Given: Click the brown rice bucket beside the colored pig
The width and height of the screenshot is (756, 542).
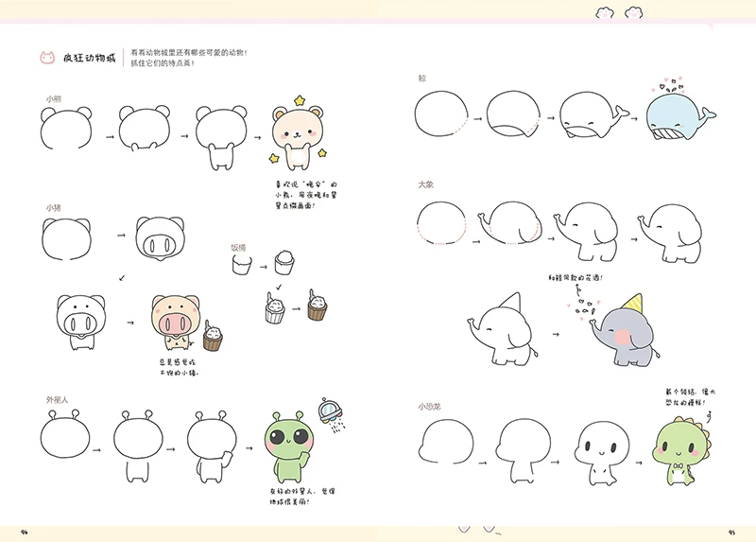Looking at the screenshot, I should point(213,336).
